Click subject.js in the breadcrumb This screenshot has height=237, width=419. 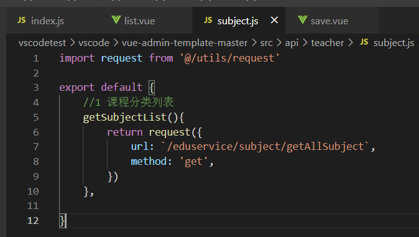coord(394,43)
